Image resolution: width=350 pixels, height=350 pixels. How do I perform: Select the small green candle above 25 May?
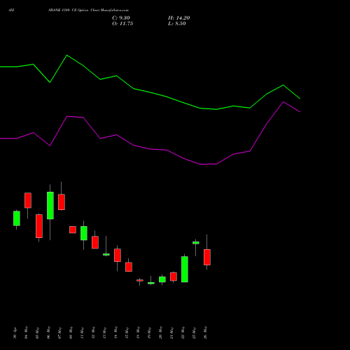[x=196, y=243]
